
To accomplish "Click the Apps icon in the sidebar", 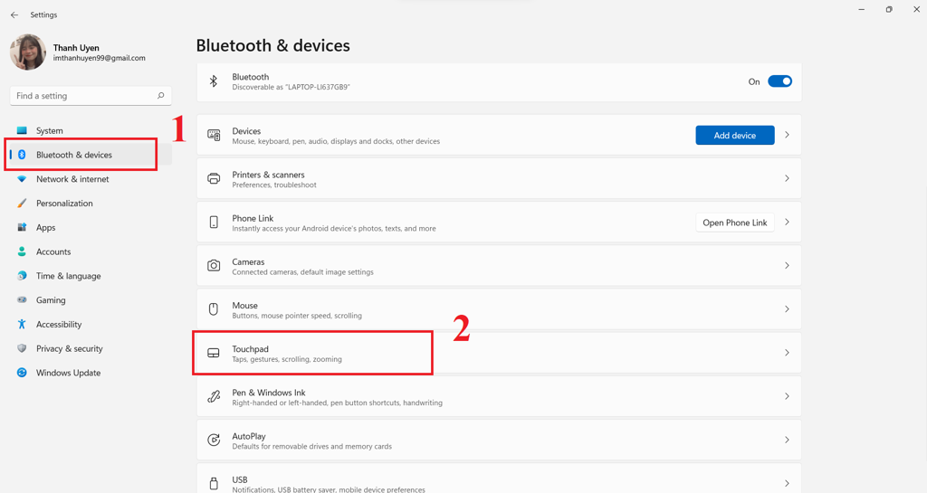I will click(x=22, y=227).
